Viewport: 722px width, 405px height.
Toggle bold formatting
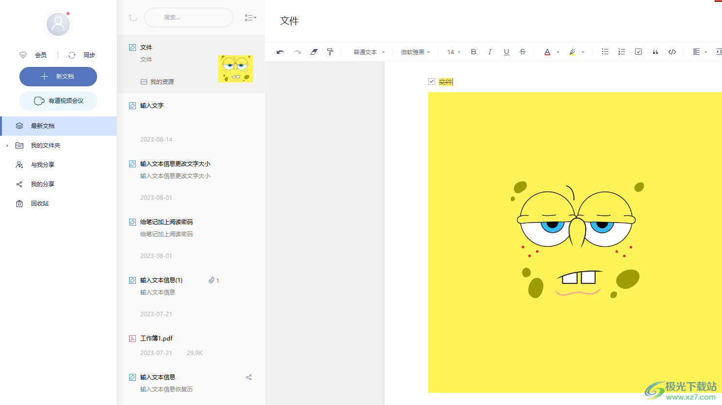point(473,52)
